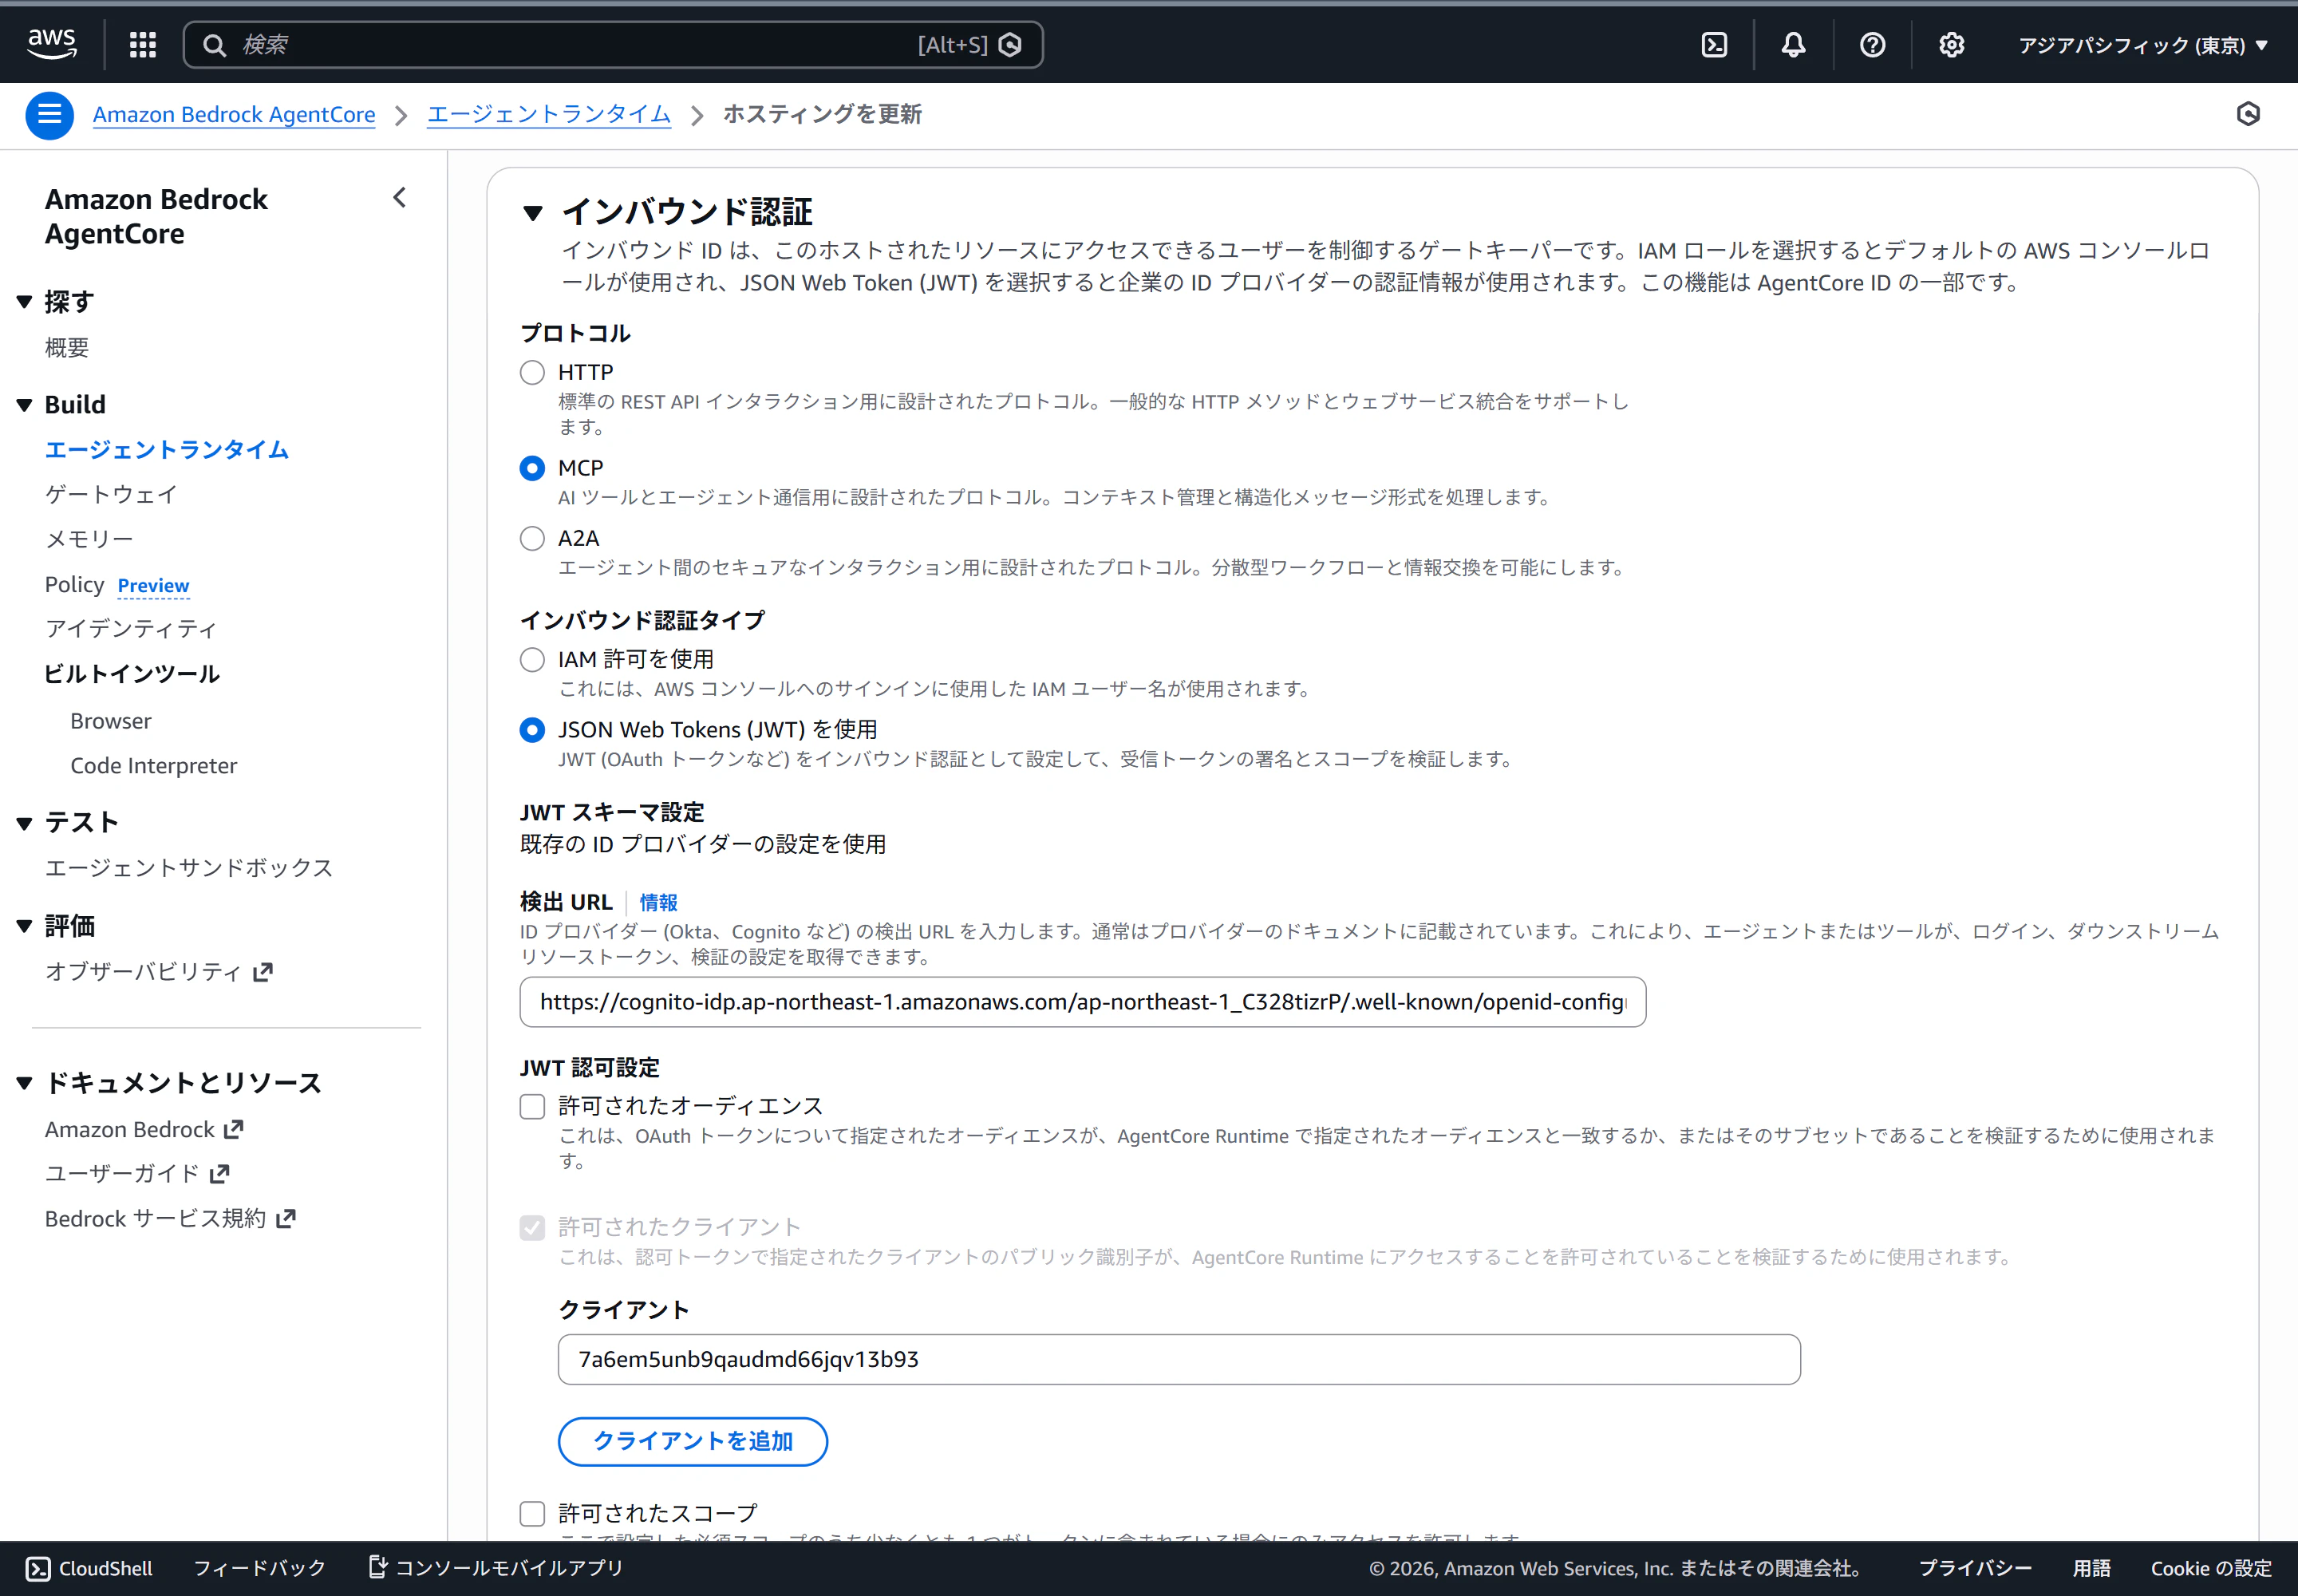Open メモリー in the sidebar

pos(89,539)
